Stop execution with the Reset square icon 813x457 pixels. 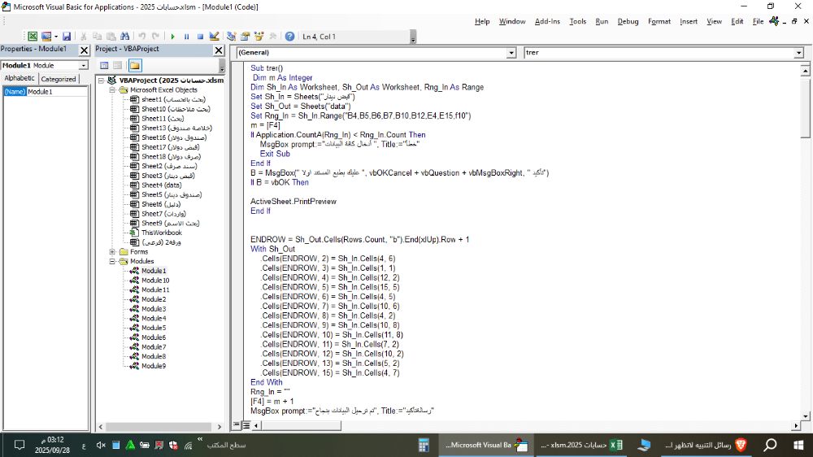(x=200, y=37)
